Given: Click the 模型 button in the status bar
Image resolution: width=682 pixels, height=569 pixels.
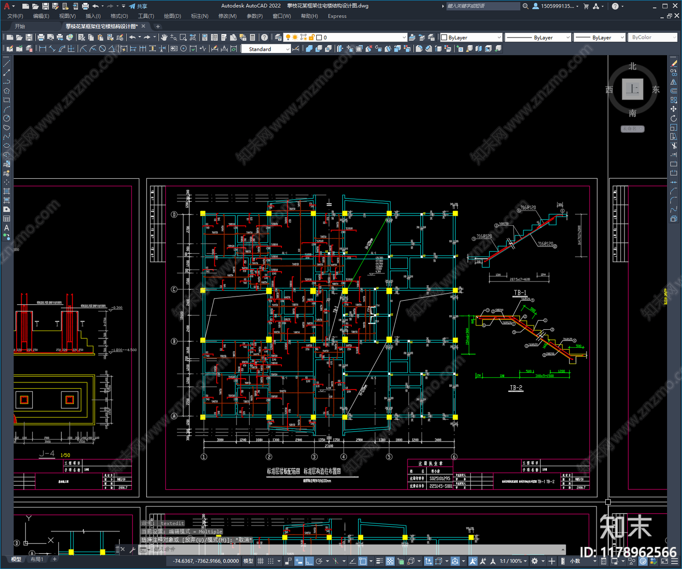Looking at the screenshot, I should pyautogui.click(x=248, y=561).
